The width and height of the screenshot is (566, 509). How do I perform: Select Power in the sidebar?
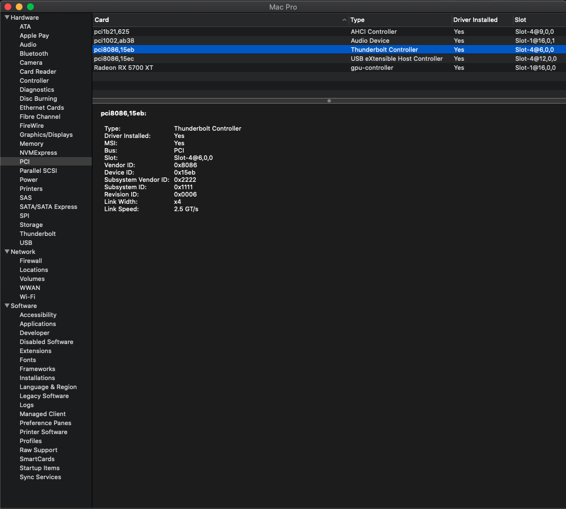29,180
